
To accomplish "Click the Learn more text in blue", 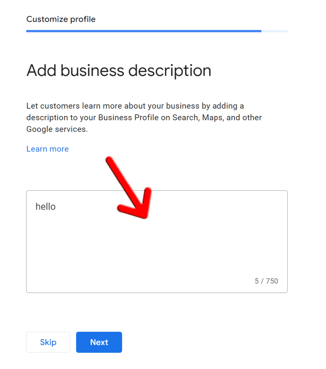I will coord(47,149).
